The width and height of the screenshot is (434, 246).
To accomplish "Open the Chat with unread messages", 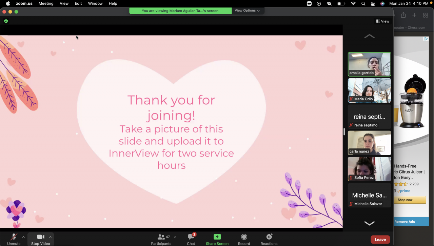I will point(191,239).
